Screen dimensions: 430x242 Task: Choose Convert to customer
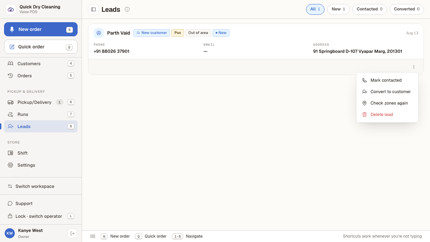[x=387, y=92]
